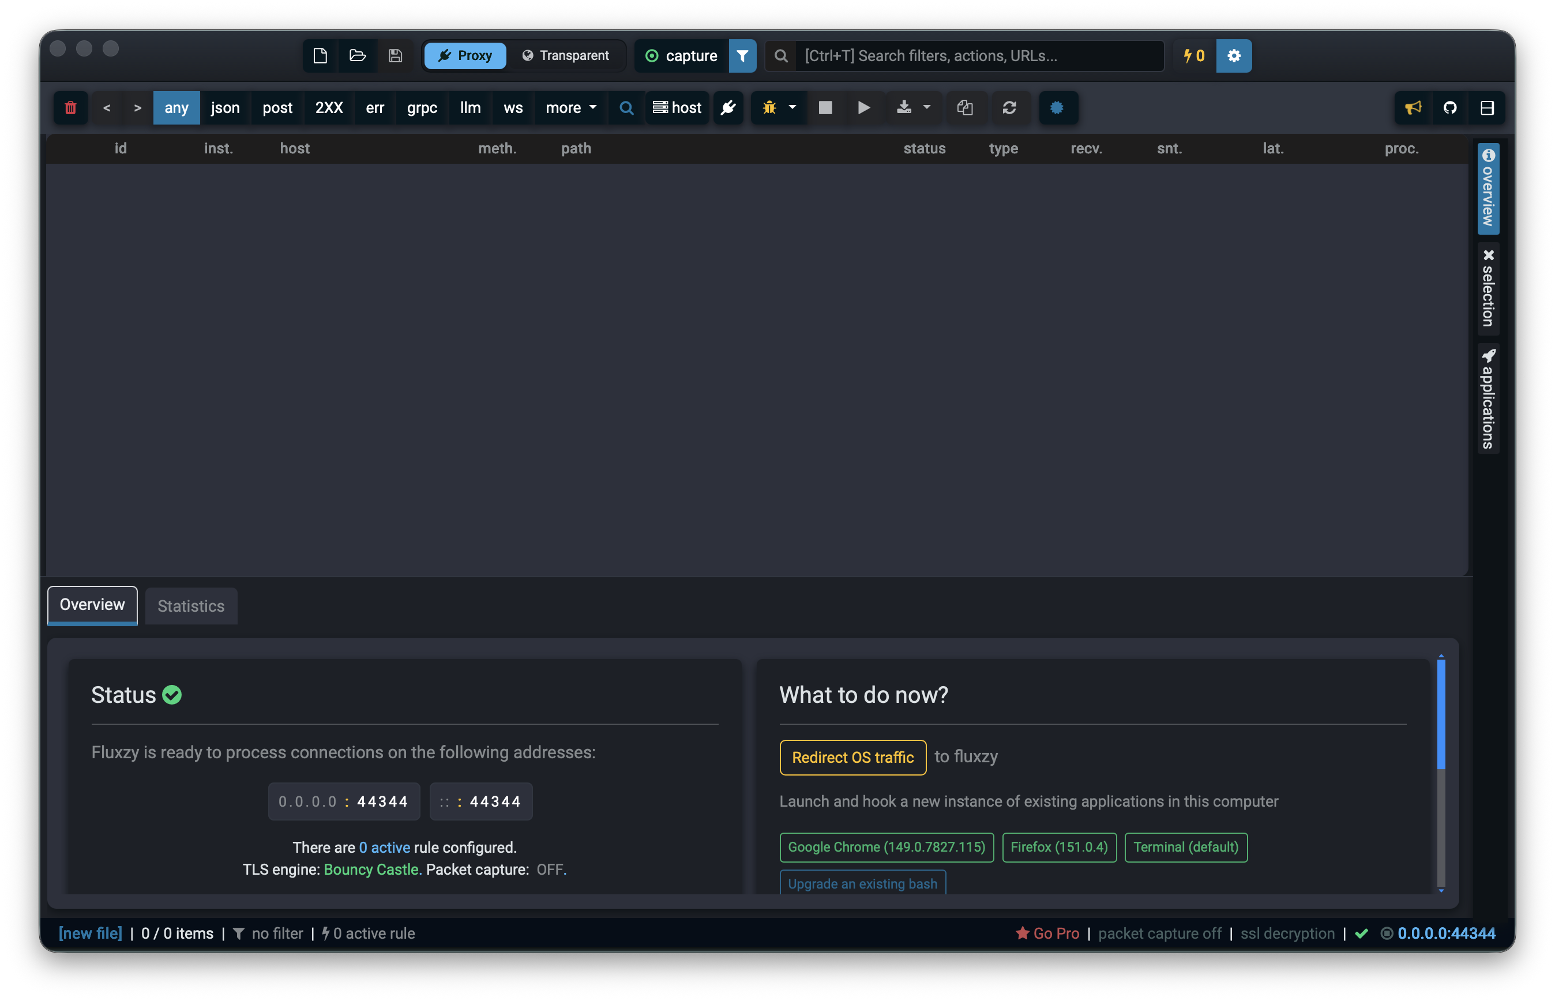This screenshot has height=1001, width=1555.
Task: Click the save floppy disk icon
Action: tap(395, 56)
